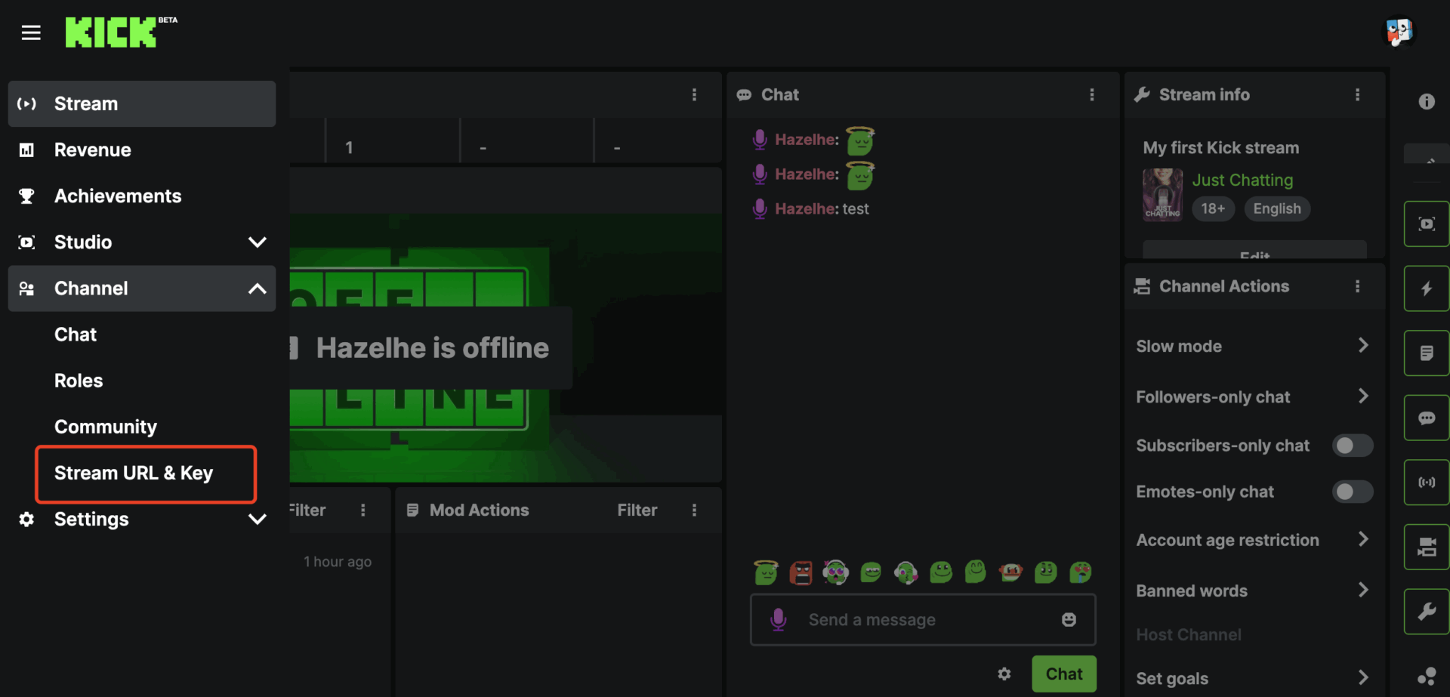Enable Emotes-only chat
Viewport: 1450px width, 697px height.
click(1353, 492)
